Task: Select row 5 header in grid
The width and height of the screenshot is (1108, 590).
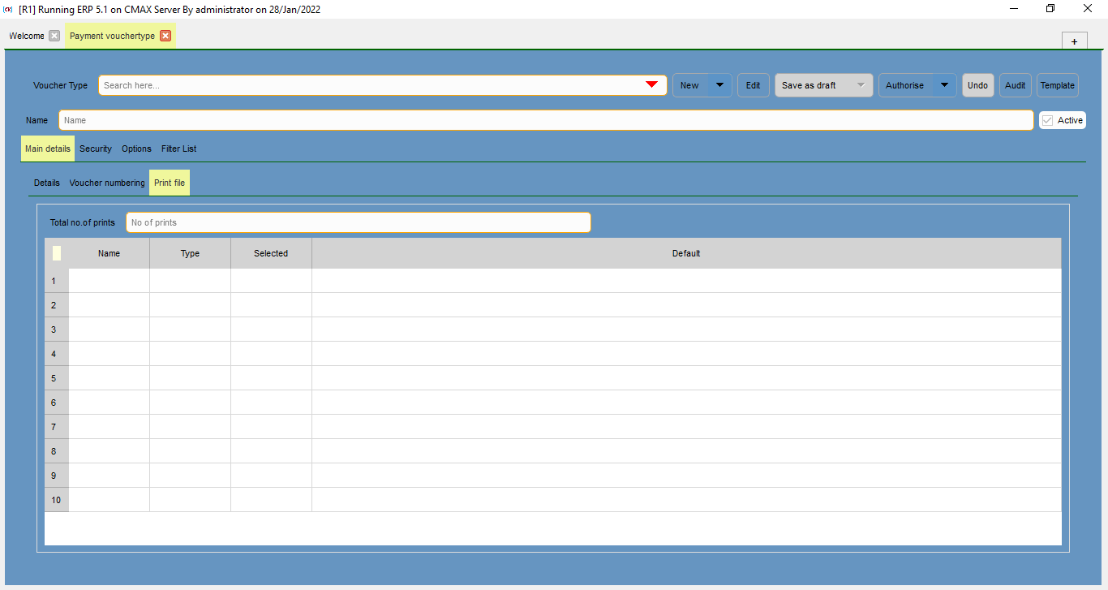Action: coord(57,378)
